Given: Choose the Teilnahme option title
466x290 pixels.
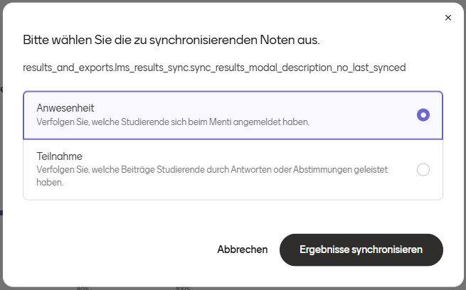Looking at the screenshot, I should coord(60,156).
